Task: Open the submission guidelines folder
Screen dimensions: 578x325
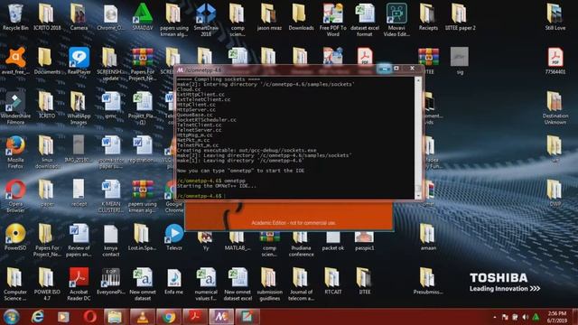Action: tap(269, 284)
